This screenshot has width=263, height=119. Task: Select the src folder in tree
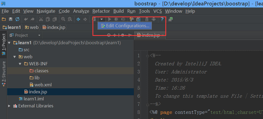24,50
